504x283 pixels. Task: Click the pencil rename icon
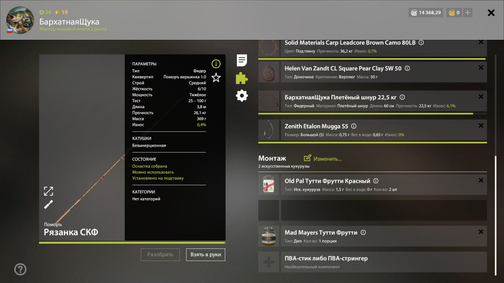pos(48,204)
